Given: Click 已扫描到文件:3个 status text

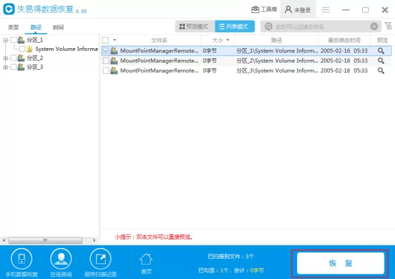Looking at the screenshot, I should (231, 257).
